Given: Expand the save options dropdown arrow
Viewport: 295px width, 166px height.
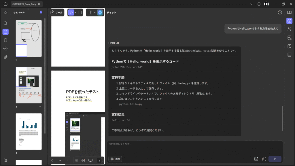Looking at the screenshot, I should (95, 12).
